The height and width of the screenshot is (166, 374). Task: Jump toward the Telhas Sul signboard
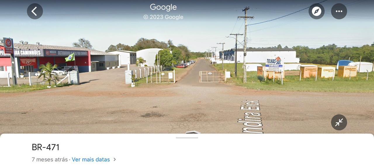pyautogui.click(x=275, y=64)
